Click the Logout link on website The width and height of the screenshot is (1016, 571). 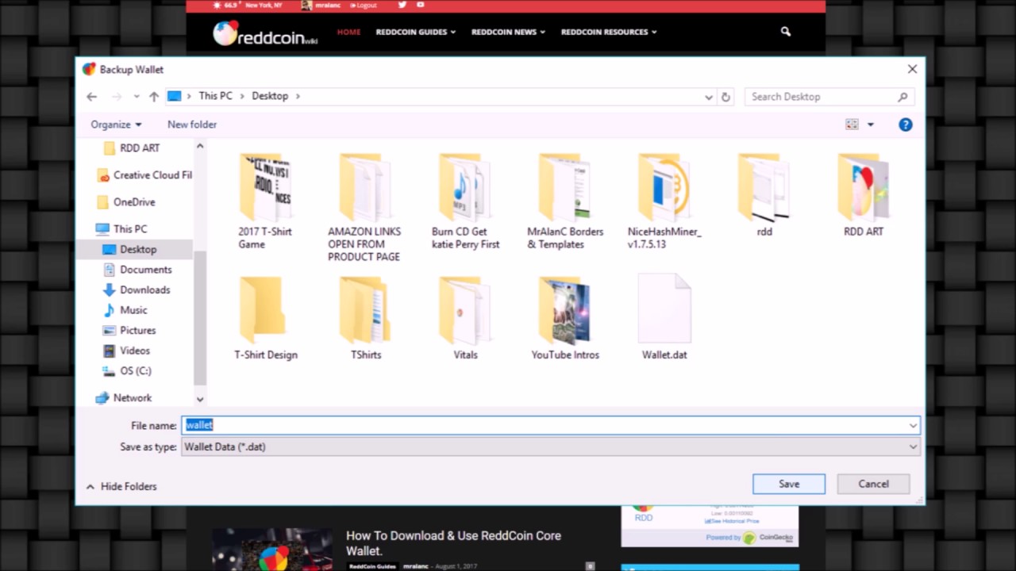coord(363,5)
